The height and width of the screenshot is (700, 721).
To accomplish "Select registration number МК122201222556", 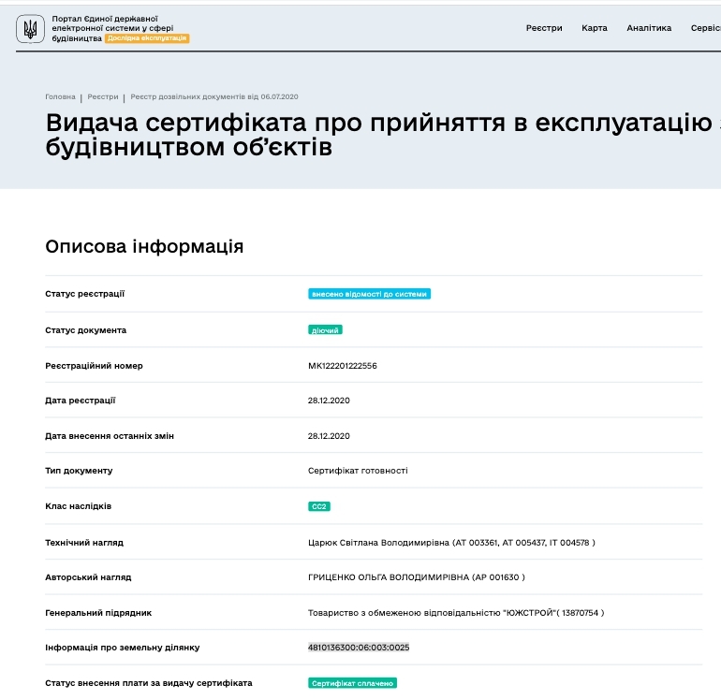I will [343, 366].
